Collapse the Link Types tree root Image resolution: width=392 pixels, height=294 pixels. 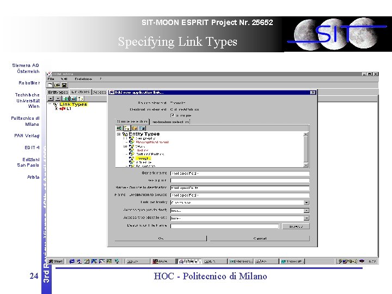click(50, 104)
